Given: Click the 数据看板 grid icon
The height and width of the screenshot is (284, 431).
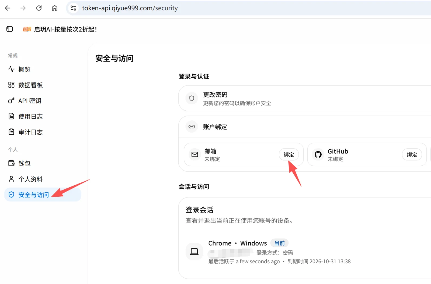Looking at the screenshot, I should [x=11, y=85].
